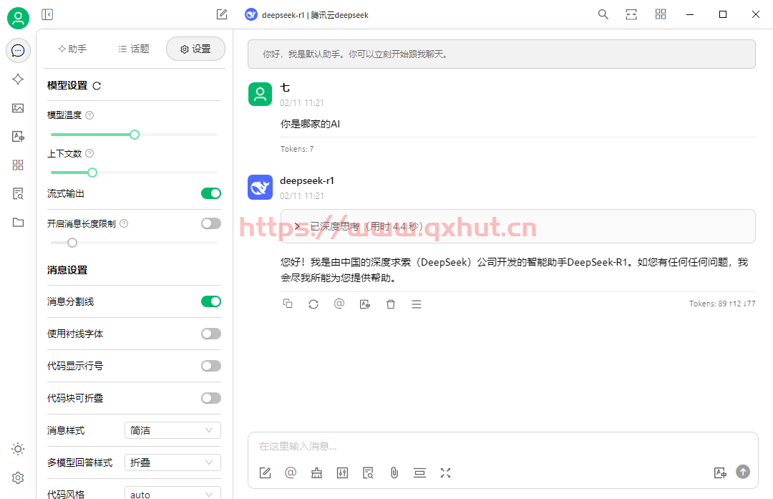Expand the message input box
This screenshot has width=773, height=499.
[446, 473]
